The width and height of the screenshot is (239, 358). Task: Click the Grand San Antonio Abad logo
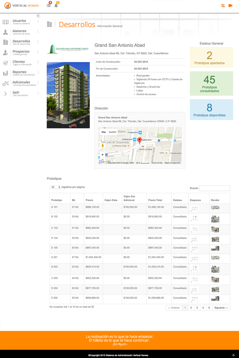[68, 49]
